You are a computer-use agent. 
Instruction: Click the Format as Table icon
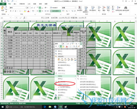pos(86,8)
